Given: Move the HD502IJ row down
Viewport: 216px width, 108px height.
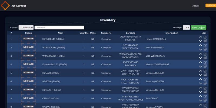Looking at the screenshot, I should point(200,75).
